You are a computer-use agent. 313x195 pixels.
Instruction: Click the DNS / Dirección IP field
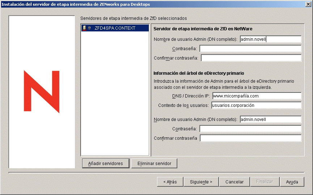pos(257,96)
